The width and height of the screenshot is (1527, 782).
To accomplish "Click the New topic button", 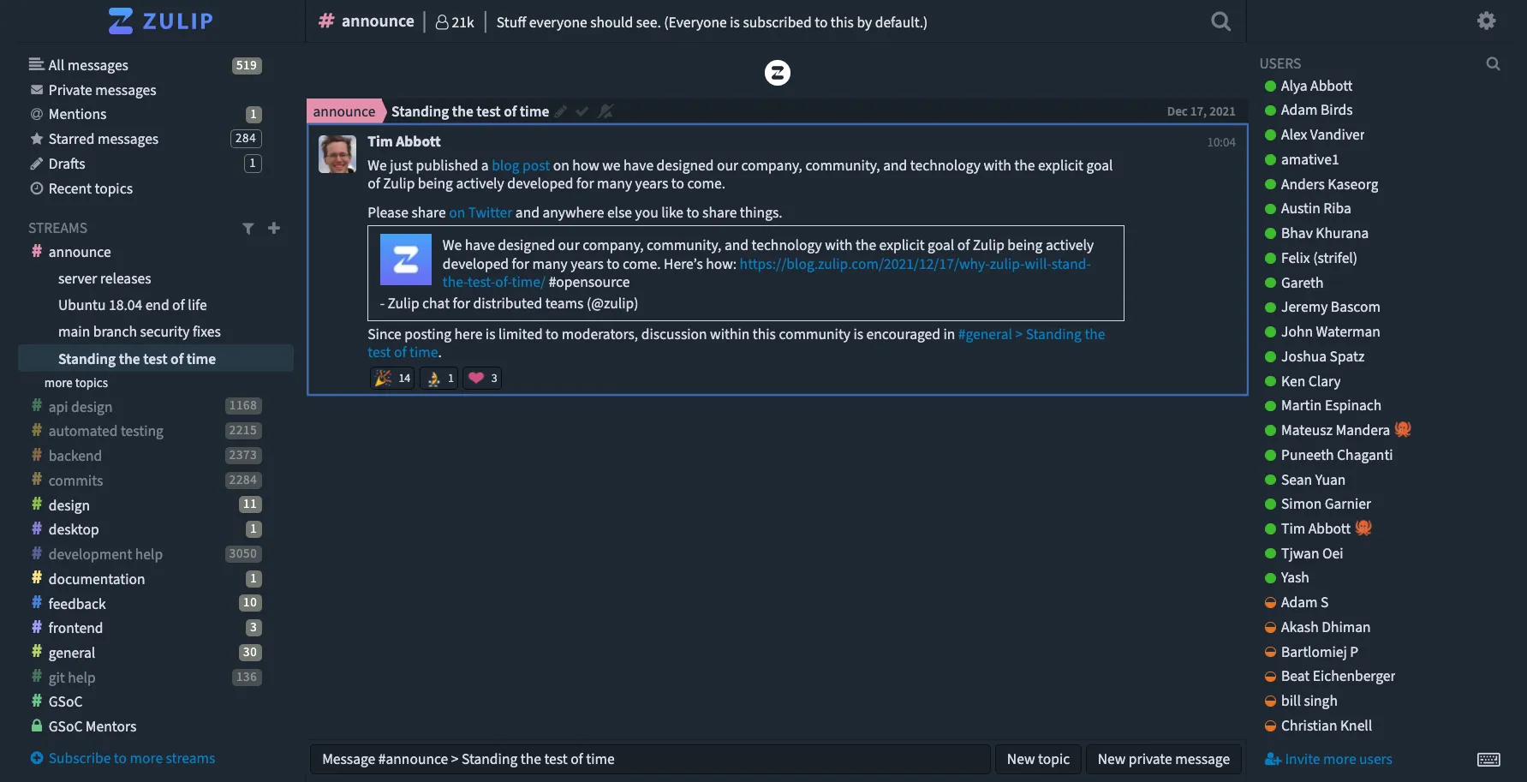I will pos(1038,759).
